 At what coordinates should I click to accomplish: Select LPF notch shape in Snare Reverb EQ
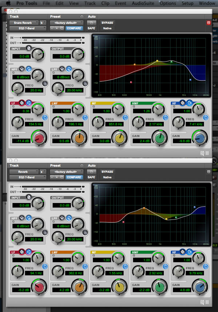tap(62, 69)
